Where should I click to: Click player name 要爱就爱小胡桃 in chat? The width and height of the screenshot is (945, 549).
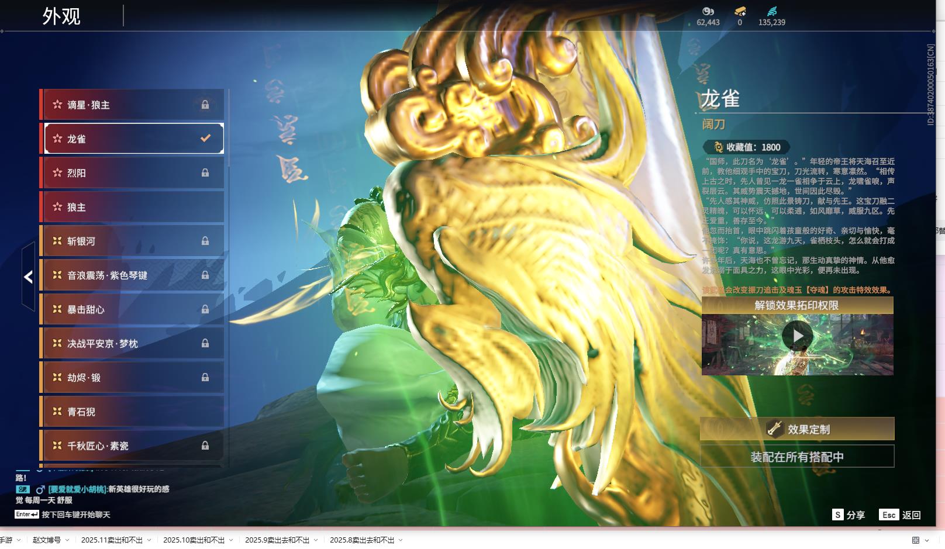78,489
